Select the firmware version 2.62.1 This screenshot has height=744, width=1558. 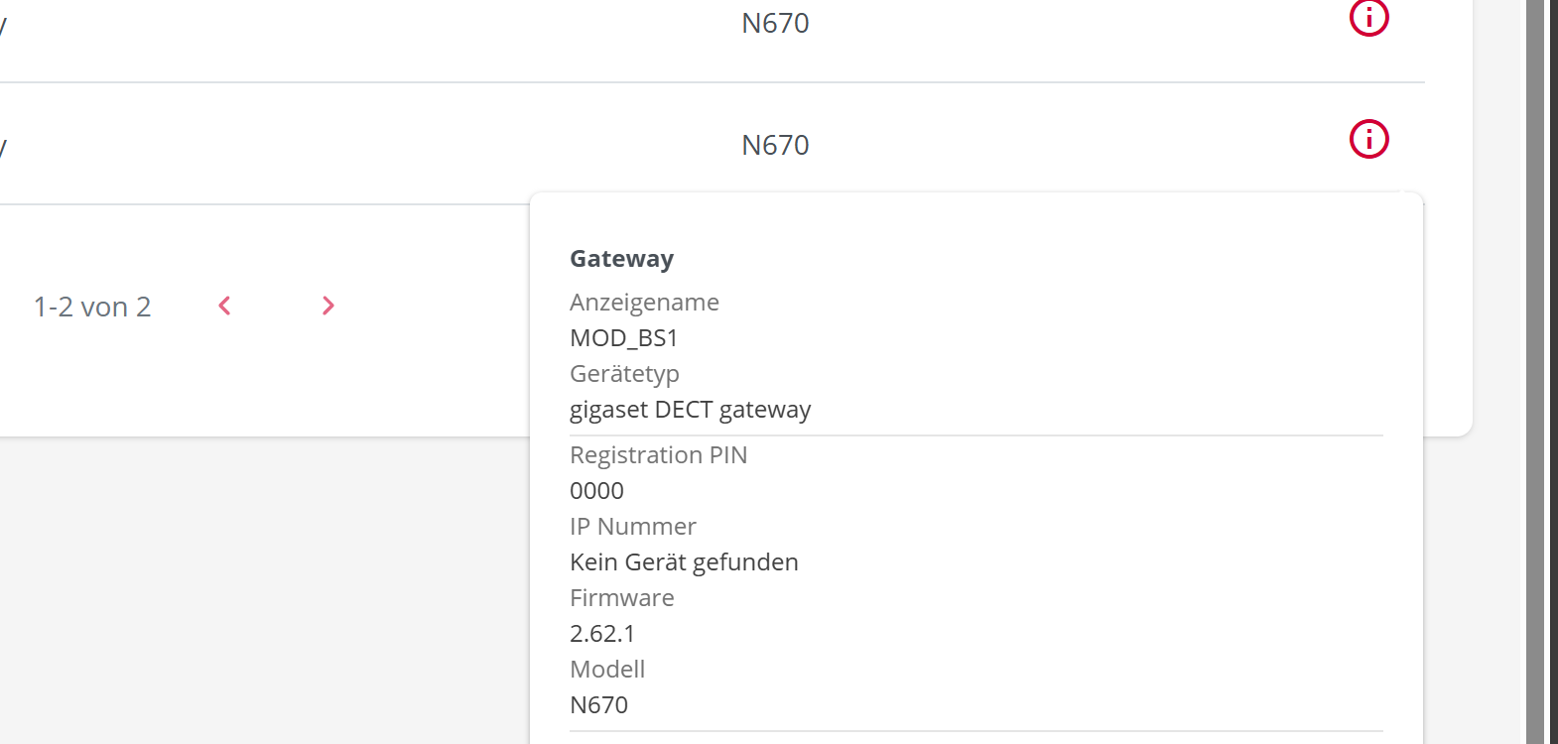tap(602, 634)
